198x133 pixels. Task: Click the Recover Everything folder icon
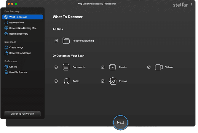click(x=66, y=41)
